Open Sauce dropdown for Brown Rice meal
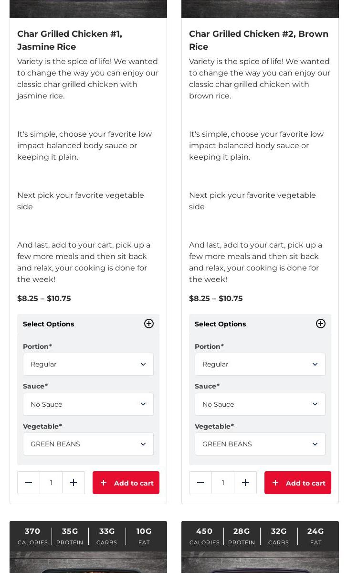Screen dimensions: 358x573 pos(260,404)
